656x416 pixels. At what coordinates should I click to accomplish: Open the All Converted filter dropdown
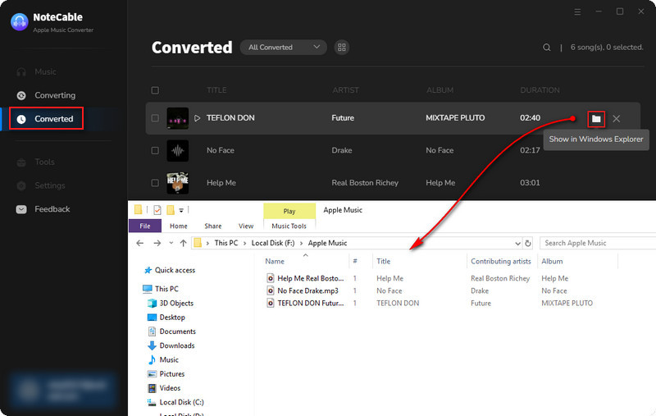point(283,48)
